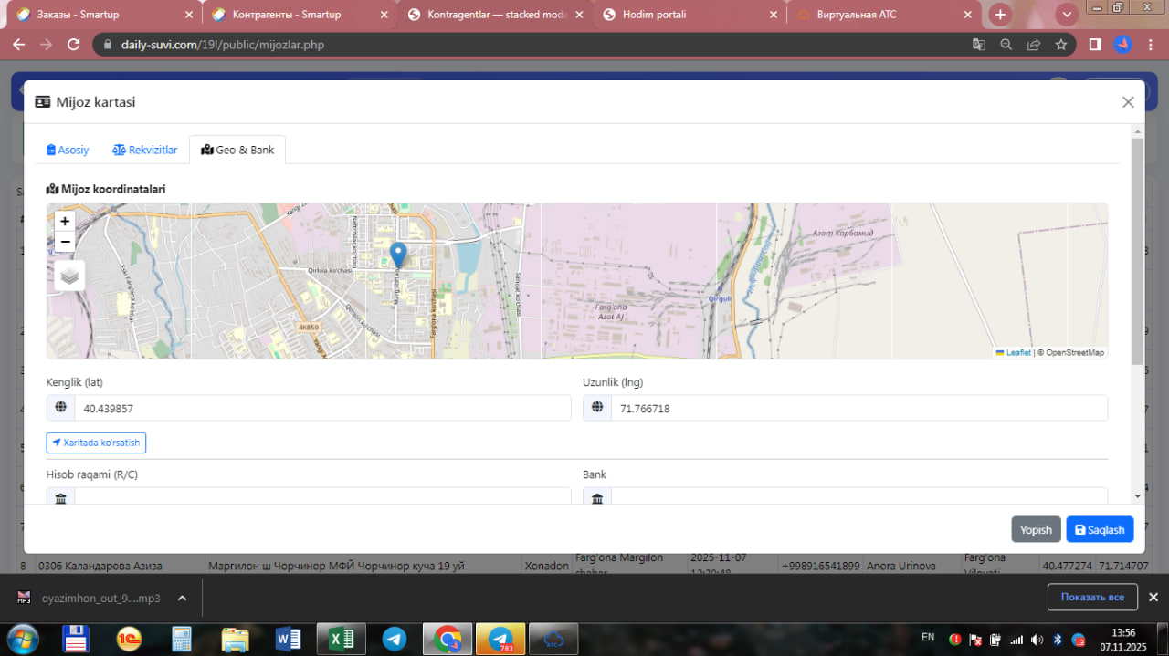1169x656 pixels.
Task: Click the blue location marker on the map
Action: [x=398, y=255]
